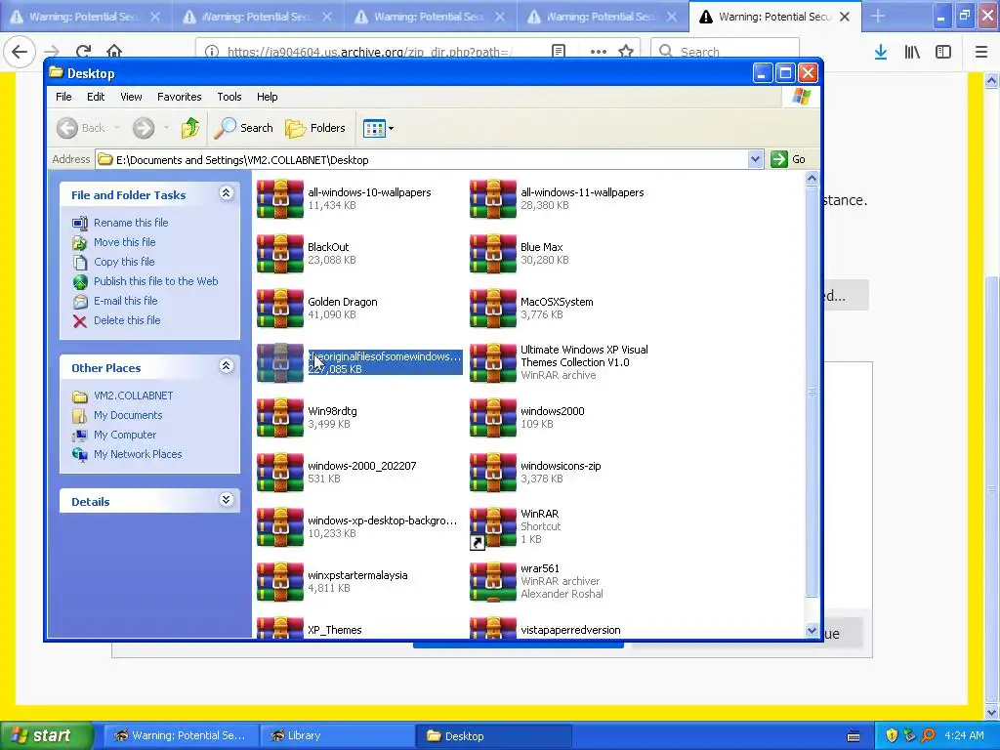Open the View menu
Image resolution: width=1000 pixels, height=750 pixels.
click(x=131, y=97)
